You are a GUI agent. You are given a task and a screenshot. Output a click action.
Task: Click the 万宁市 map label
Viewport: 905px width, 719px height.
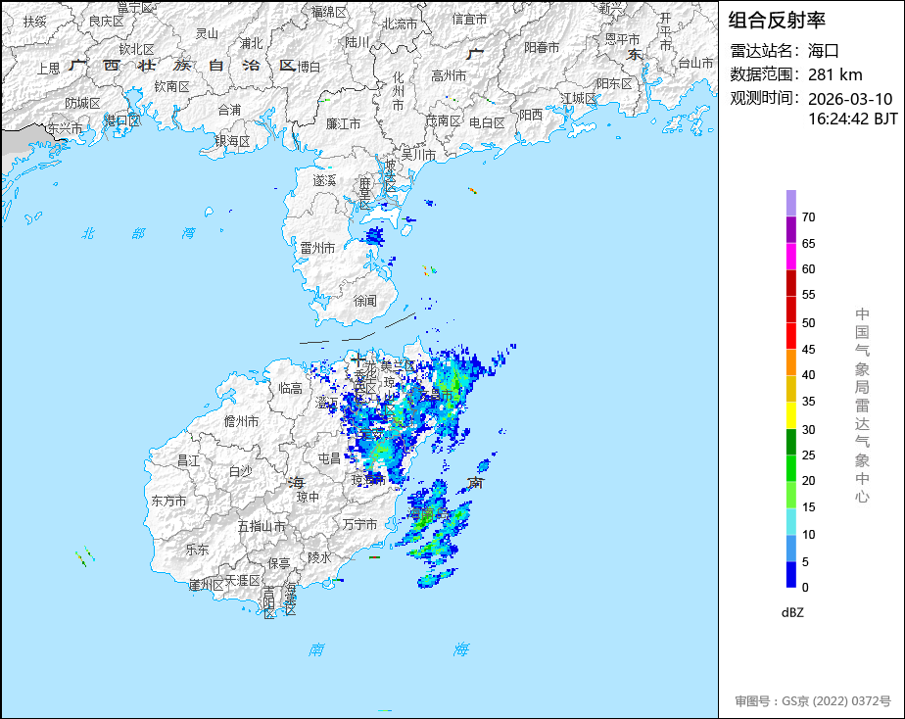click(x=359, y=525)
